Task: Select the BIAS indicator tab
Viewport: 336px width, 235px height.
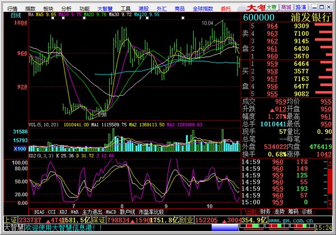Action: [39, 212]
